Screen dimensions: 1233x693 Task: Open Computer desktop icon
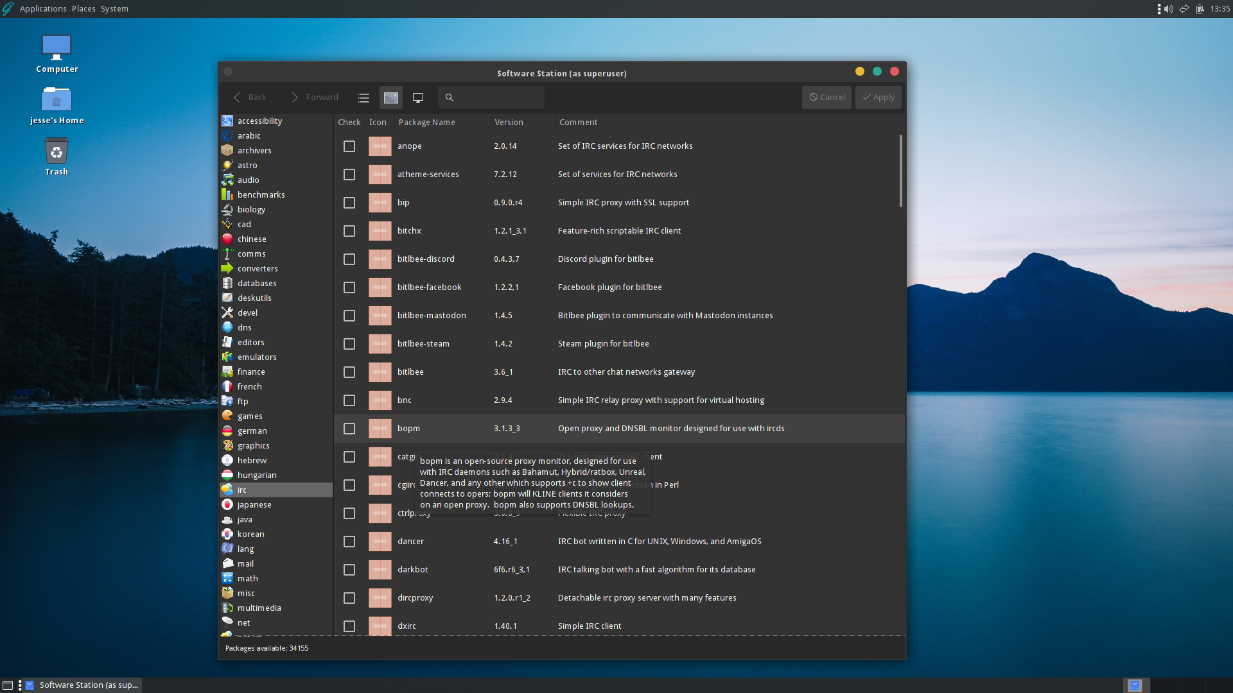pyautogui.click(x=57, y=54)
